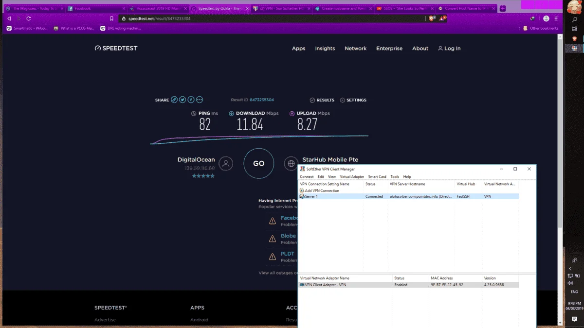Image resolution: width=584 pixels, height=328 pixels.
Task: Click the VPN Client Adapter icon
Action: (x=302, y=285)
